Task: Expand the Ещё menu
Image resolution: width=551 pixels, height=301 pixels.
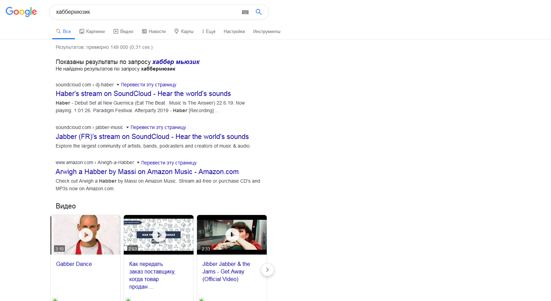Action: point(209,31)
